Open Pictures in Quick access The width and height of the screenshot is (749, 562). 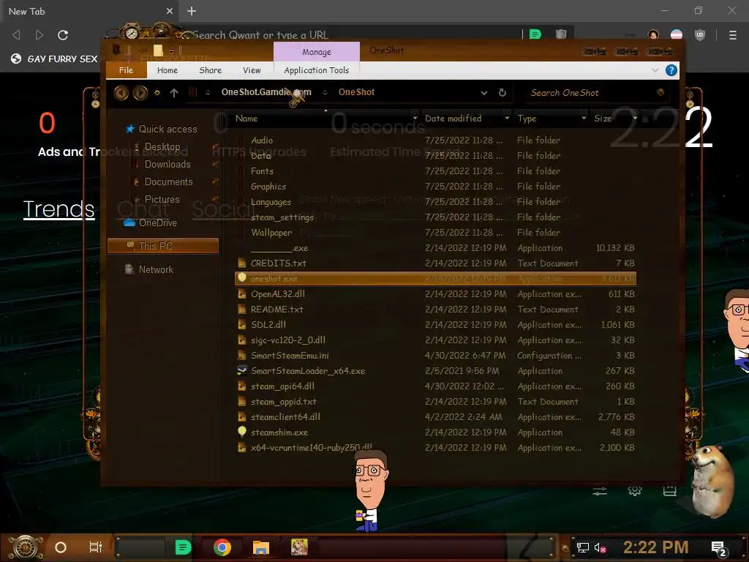162,199
